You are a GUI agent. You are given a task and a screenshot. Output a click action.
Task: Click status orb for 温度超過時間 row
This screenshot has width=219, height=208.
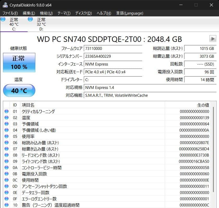click(7, 205)
